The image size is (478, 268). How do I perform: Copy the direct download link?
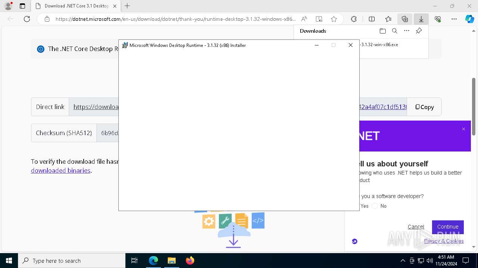(x=424, y=107)
